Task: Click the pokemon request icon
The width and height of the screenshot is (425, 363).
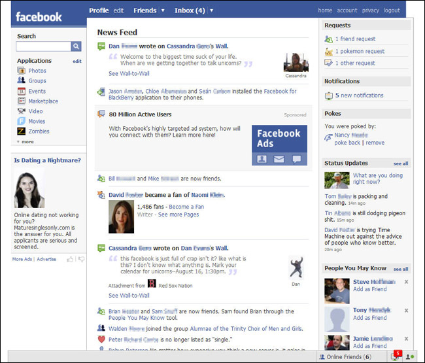Action: 328,51
